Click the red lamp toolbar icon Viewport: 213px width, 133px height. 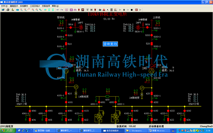[x=79, y=10]
